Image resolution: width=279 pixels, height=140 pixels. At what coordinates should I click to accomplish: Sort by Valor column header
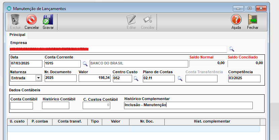click(x=115, y=121)
